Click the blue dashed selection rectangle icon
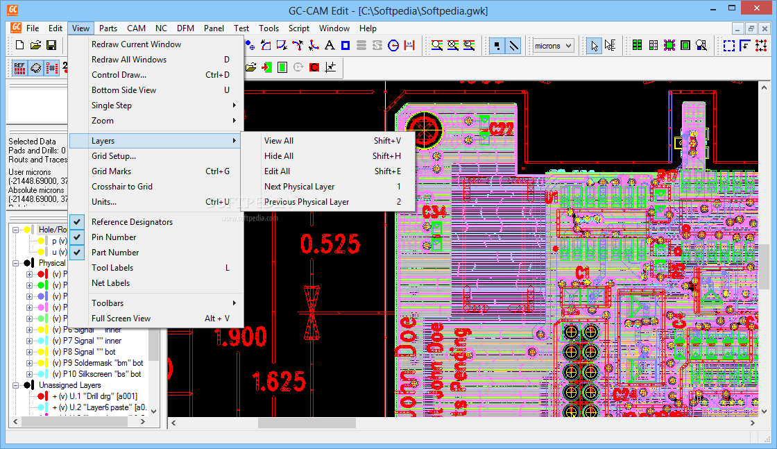 coord(729,46)
